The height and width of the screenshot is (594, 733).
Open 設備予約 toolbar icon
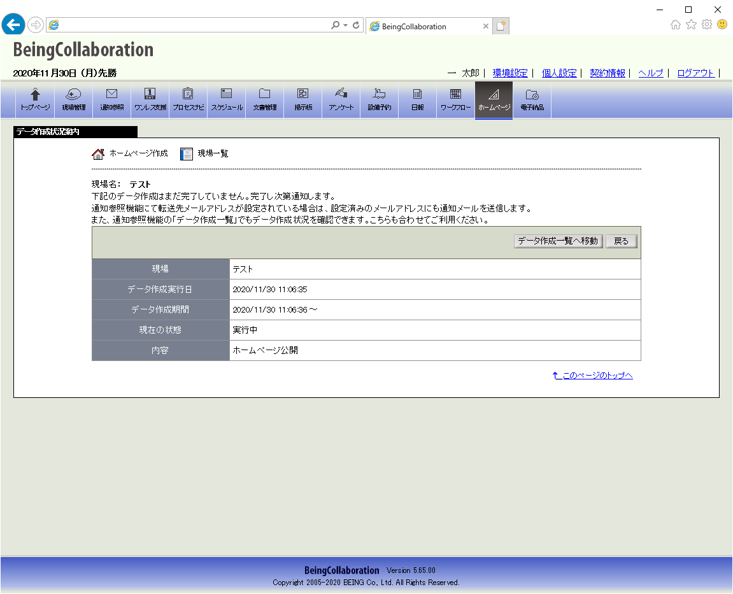point(379,99)
